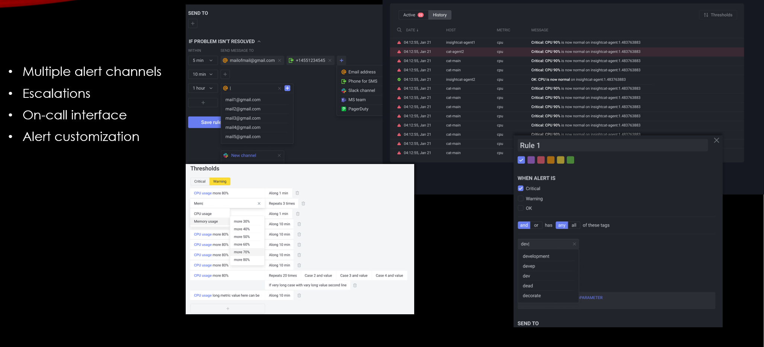This screenshot has height=347, width=764.
Task: Choose MS team channel option
Action: (354, 100)
